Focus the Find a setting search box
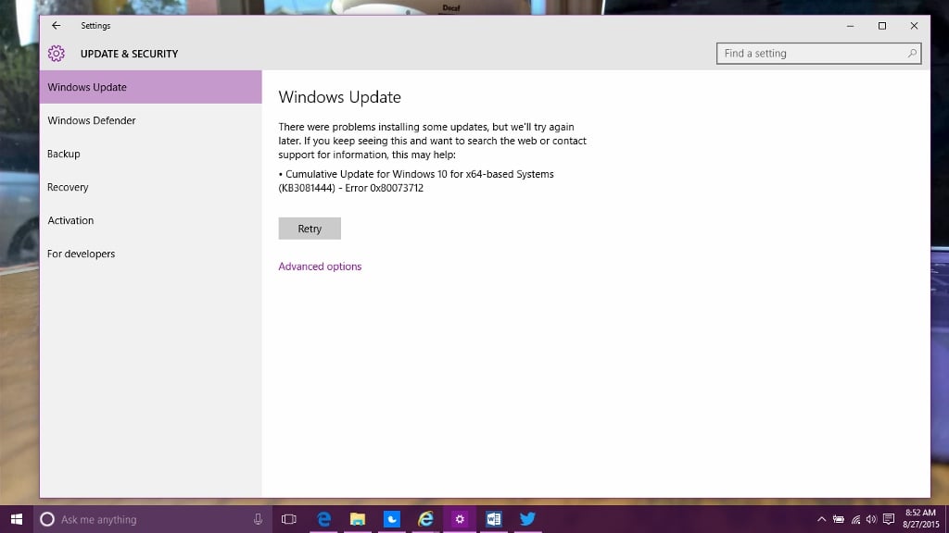Image resolution: width=949 pixels, height=533 pixels. click(x=818, y=53)
